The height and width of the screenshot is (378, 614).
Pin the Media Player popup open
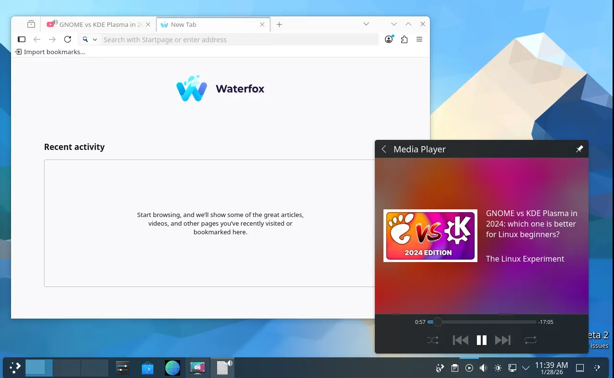(x=579, y=149)
